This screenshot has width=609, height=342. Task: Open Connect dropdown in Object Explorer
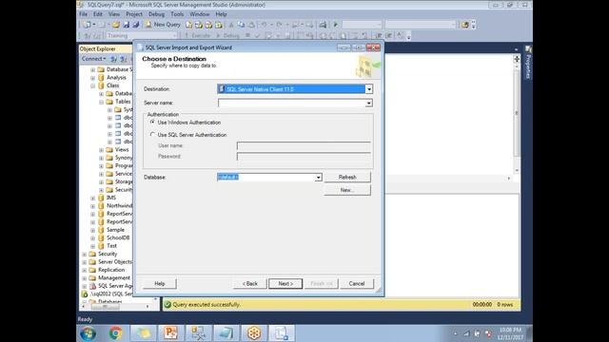coord(93,59)
